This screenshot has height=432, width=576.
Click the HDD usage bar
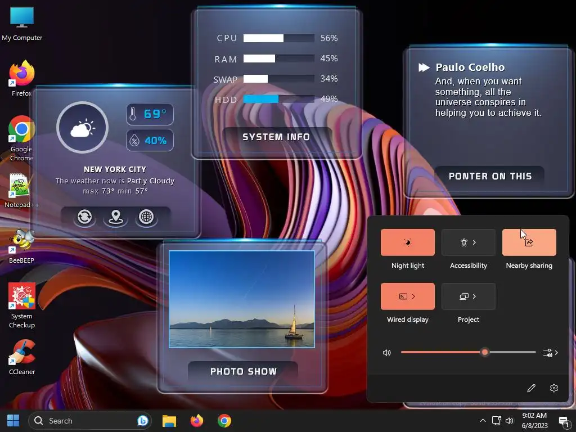coord(279,99)
